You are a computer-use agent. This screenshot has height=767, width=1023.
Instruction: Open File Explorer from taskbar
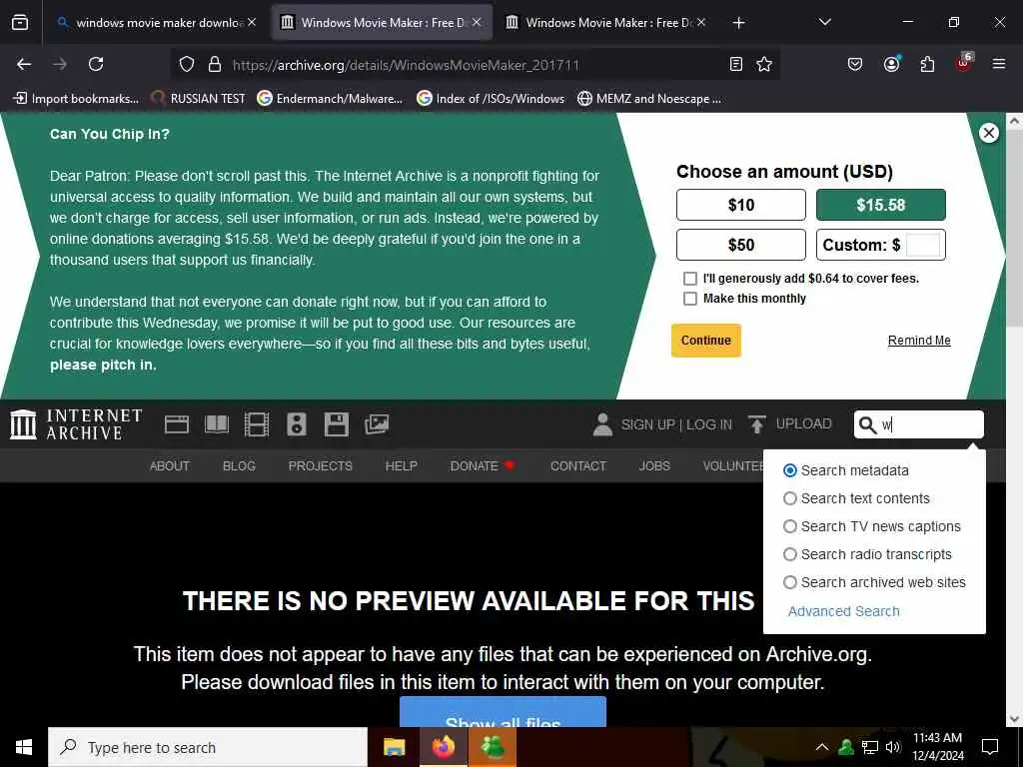[394, 747]
